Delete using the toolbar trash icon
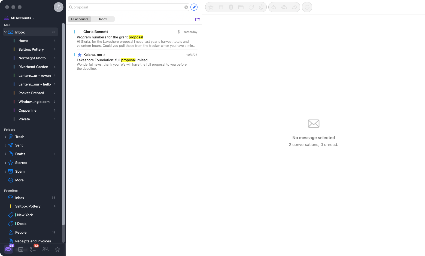Image resolution: width=425 pixels, height=256 pixels. [231, 7]
